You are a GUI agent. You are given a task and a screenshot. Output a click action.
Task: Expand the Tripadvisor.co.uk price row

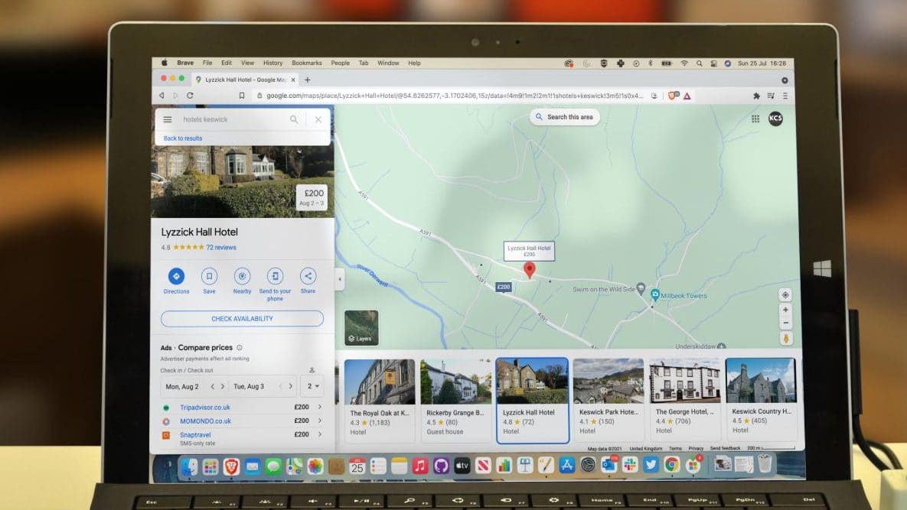319,408
